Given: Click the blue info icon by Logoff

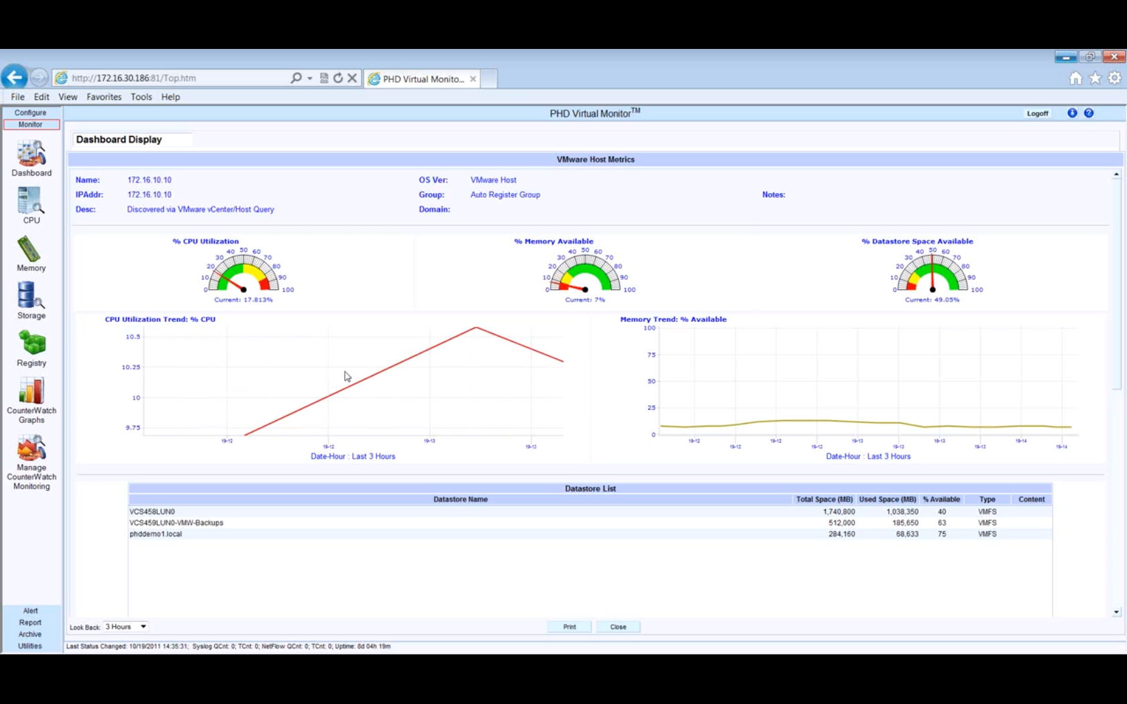Looking at the screenshot, I should coord(1072,113).
